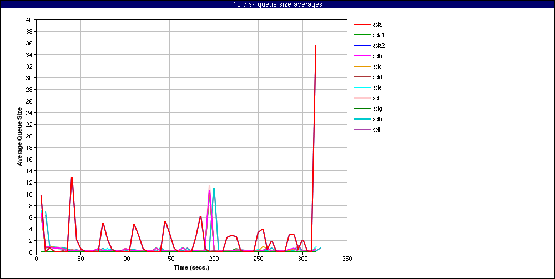Click the 40 tick label on y-axis

coord(29,19)
